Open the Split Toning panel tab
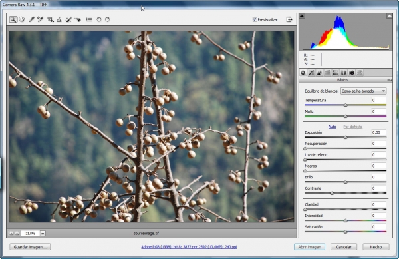399x259 pixels. (x=335, y=73)
